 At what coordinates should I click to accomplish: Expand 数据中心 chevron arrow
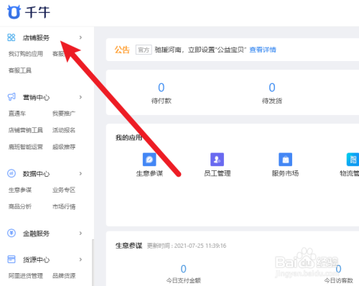(80, 173)
